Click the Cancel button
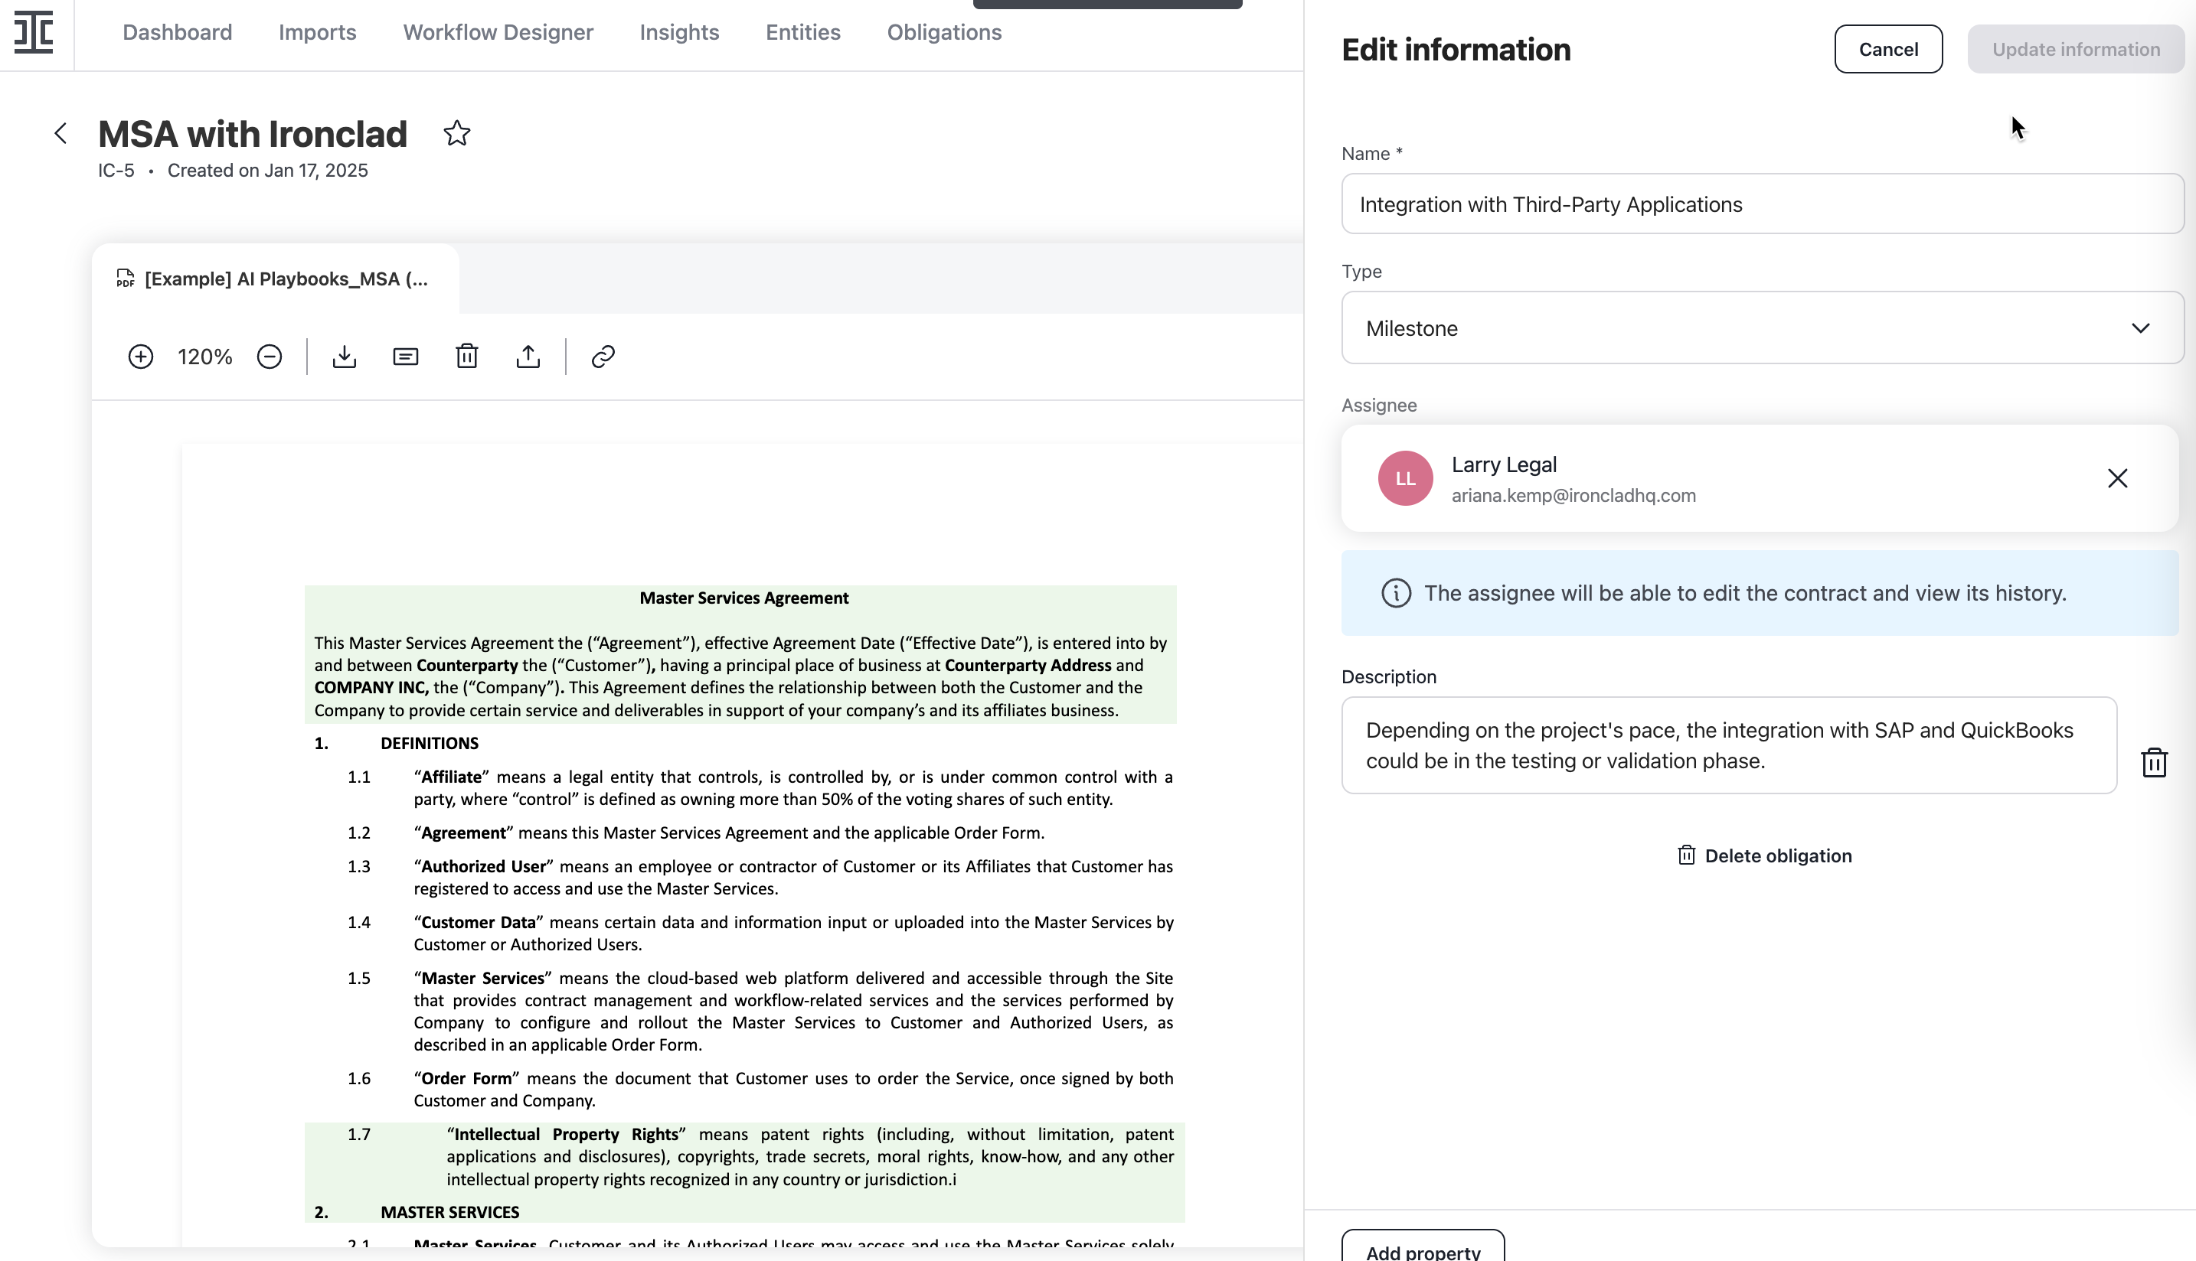This screenshot has height=1261, width=2196. tap(1887, 50)
